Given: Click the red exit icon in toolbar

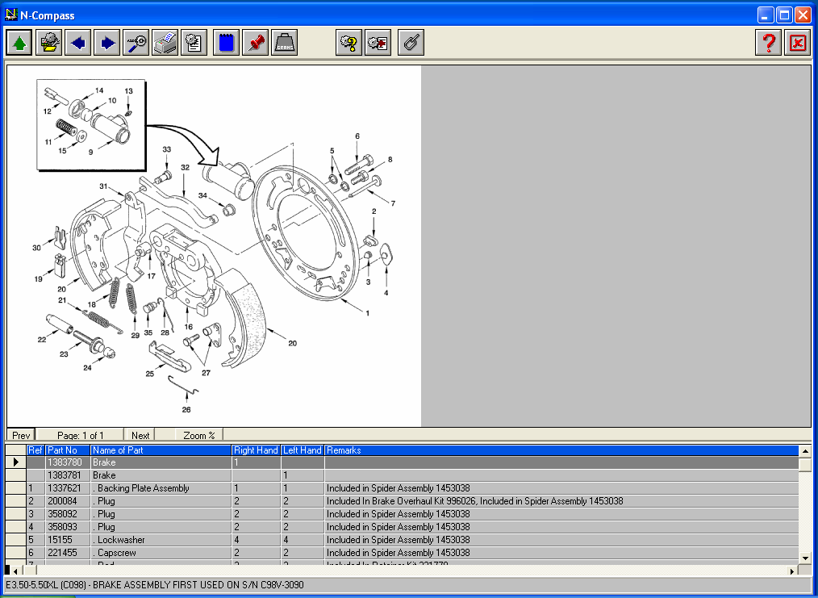Looking at the screenshot, I should point(798,42).
